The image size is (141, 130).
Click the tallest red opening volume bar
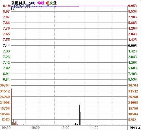[12, 107]
